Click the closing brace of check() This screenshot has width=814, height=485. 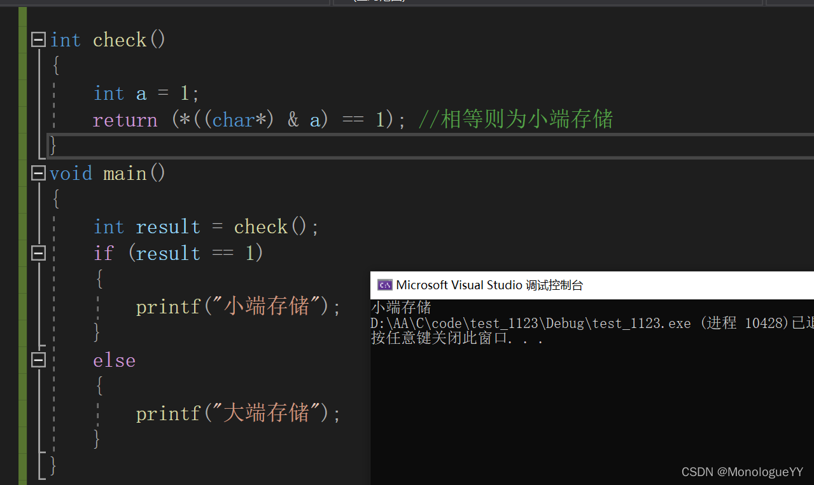coord(53,146)
